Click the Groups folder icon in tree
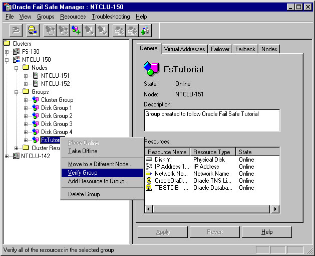 pos(26,91)
